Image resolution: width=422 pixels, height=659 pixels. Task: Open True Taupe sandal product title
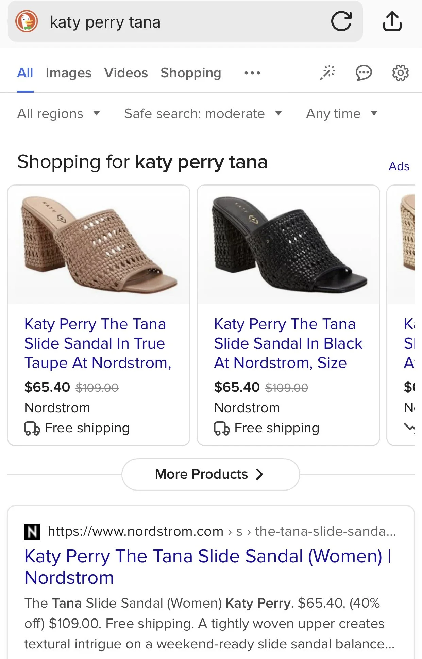tap(98, 343)
